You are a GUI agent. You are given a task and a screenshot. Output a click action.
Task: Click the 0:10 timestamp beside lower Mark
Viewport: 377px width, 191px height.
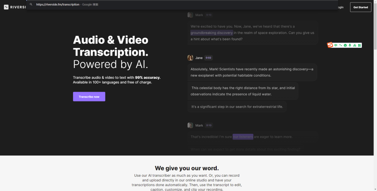209,125
